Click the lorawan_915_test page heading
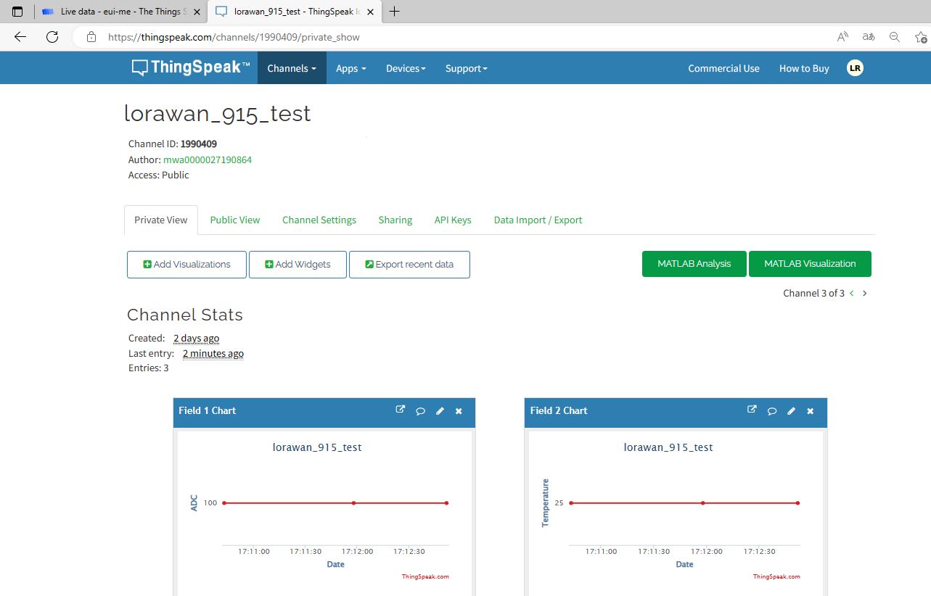Viewport: 931px width, 596px height. coord(217,113)
